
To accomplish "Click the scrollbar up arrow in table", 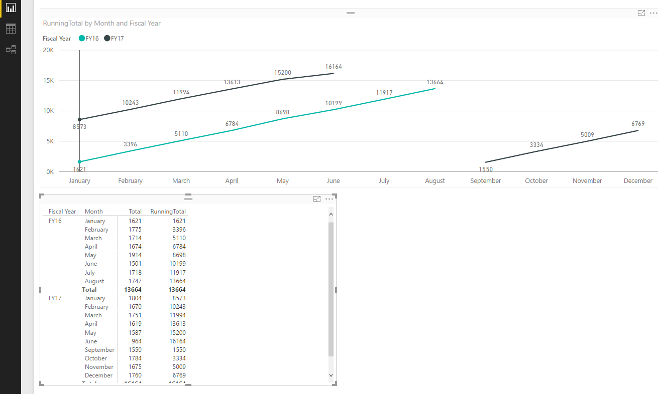I will pyautogui.click(x=331, y=215).
